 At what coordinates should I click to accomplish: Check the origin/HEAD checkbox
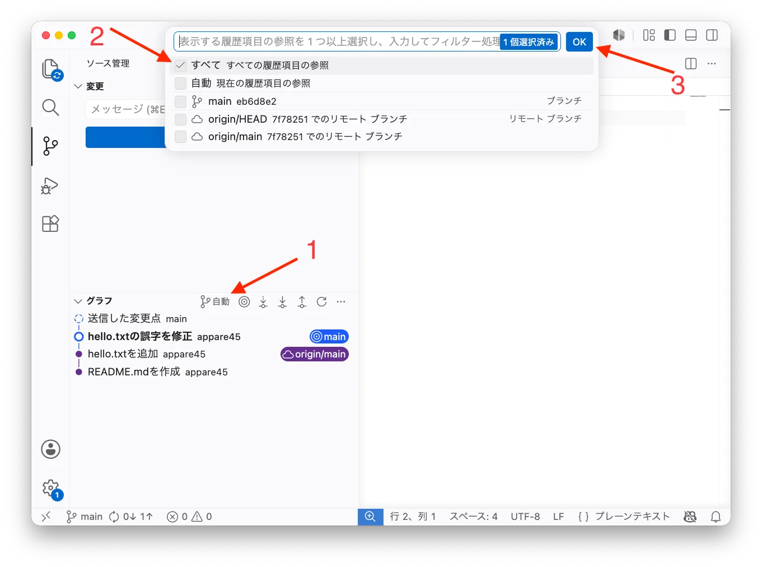[180, 119]
